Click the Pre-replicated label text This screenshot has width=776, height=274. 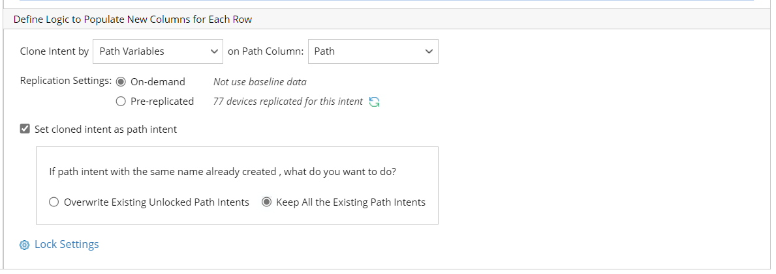(x=163, y=102)
